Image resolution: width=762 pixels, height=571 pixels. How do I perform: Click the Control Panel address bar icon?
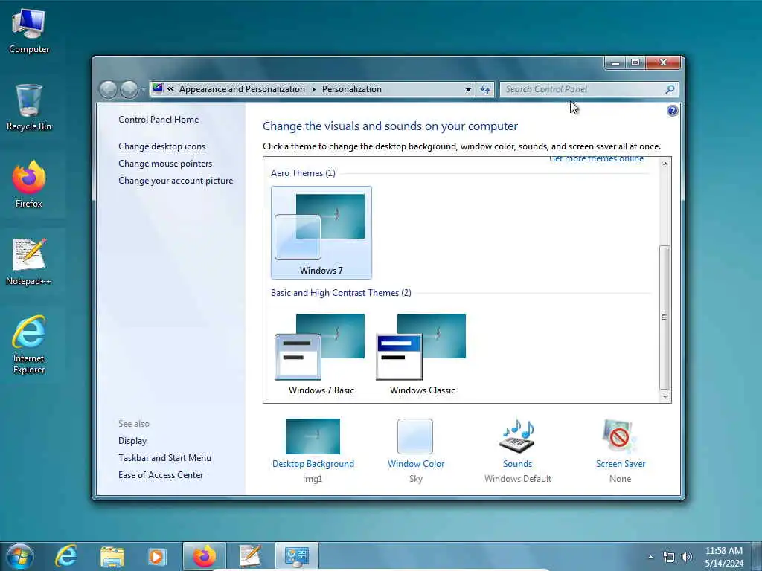tap(158, 88)
